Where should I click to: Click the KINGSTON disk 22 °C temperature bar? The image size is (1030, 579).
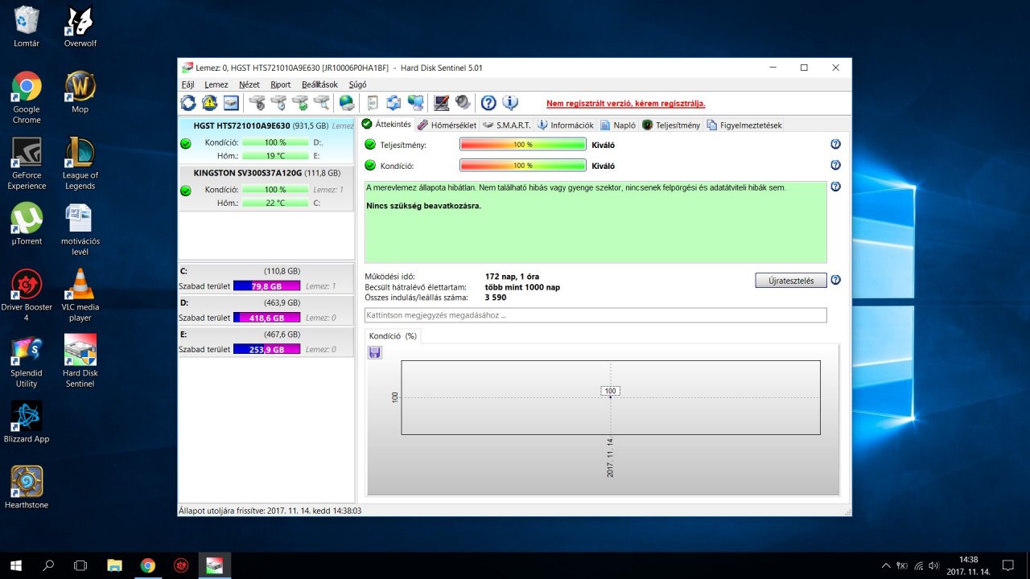tap(275, 203)
